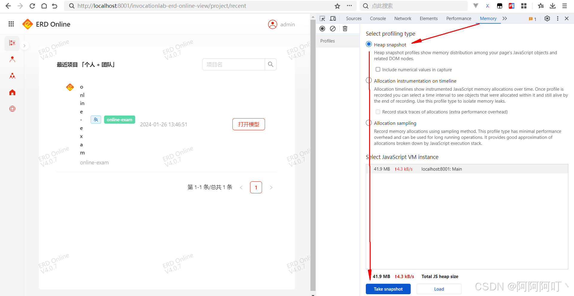Click the globe icon in the sidebar
Screen dimensions: 574x296
tap(12, 109)
